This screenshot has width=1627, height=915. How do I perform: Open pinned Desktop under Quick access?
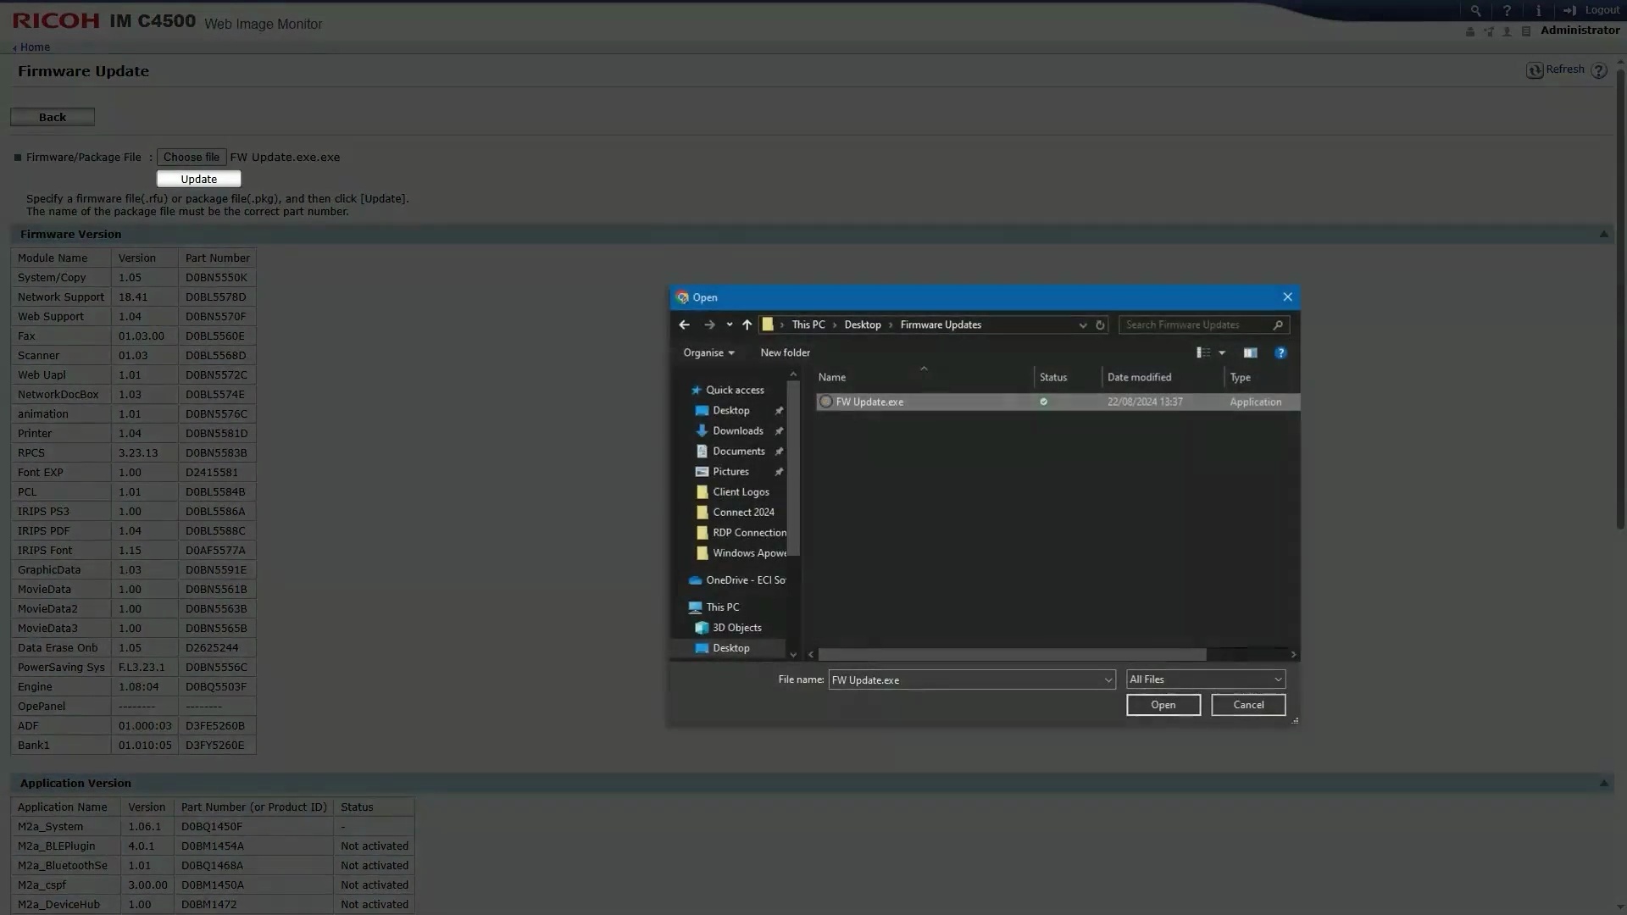pos(730,410)
